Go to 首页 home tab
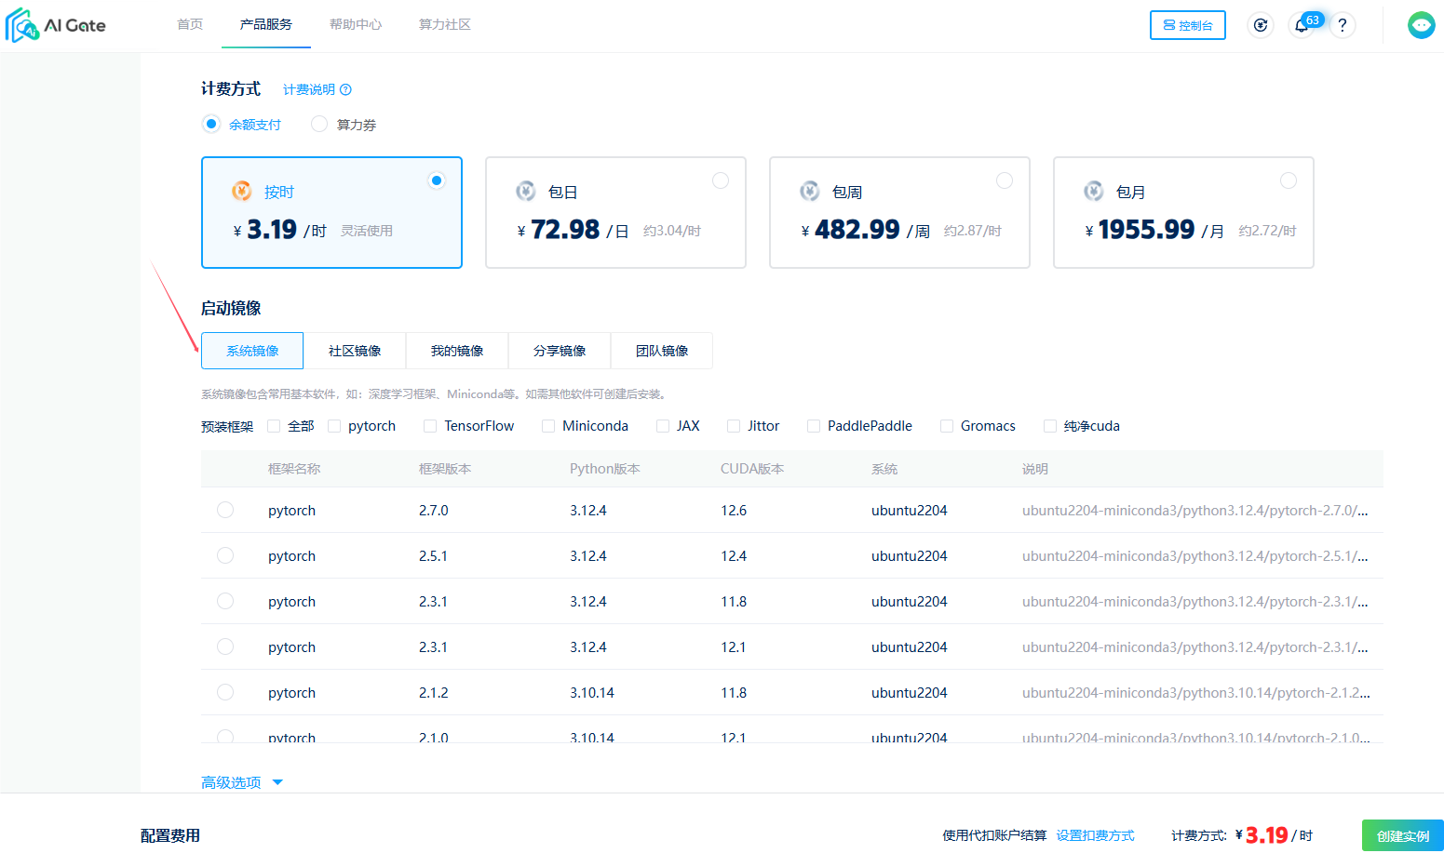The image size is (1444, 853). pyautogui.click(x=190, y=24)
